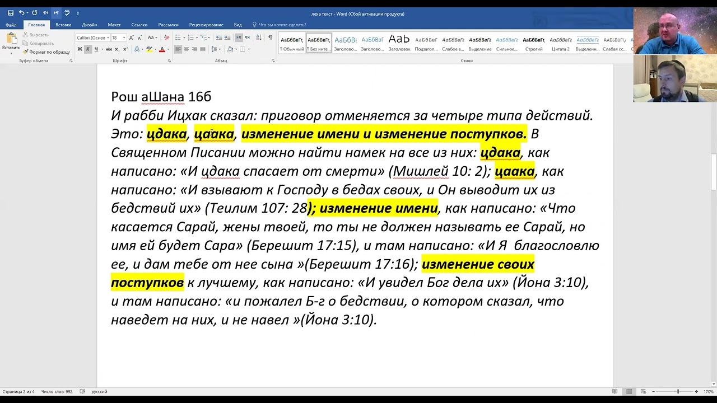
Task: Toggle underline formatting Ч
Action: [x=96, y=49]
